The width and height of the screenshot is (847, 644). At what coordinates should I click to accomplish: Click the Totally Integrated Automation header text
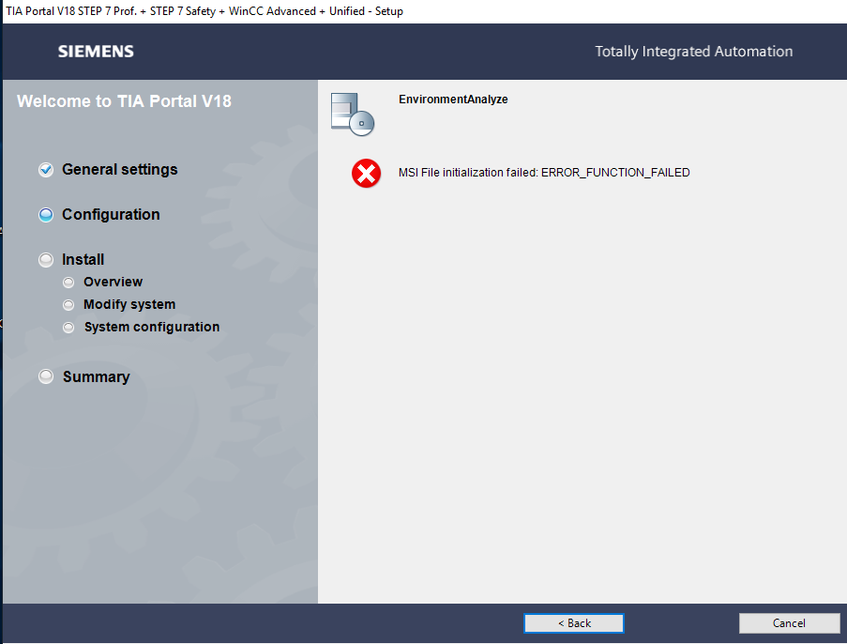click(x=693, y=52)
